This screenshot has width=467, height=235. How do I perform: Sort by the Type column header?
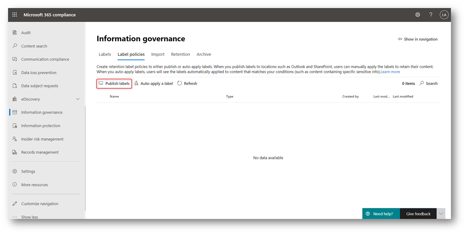230,96
